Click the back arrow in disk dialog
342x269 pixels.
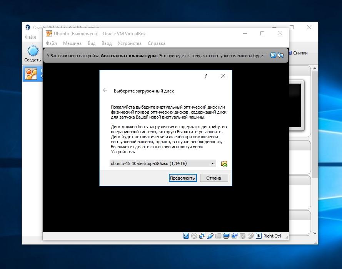[x=105, y=90]
